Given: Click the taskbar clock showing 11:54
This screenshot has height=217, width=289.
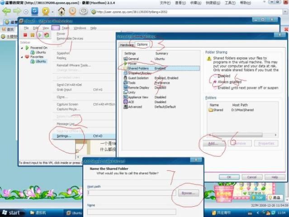Looking at the screenshot, I should point(281,213).
